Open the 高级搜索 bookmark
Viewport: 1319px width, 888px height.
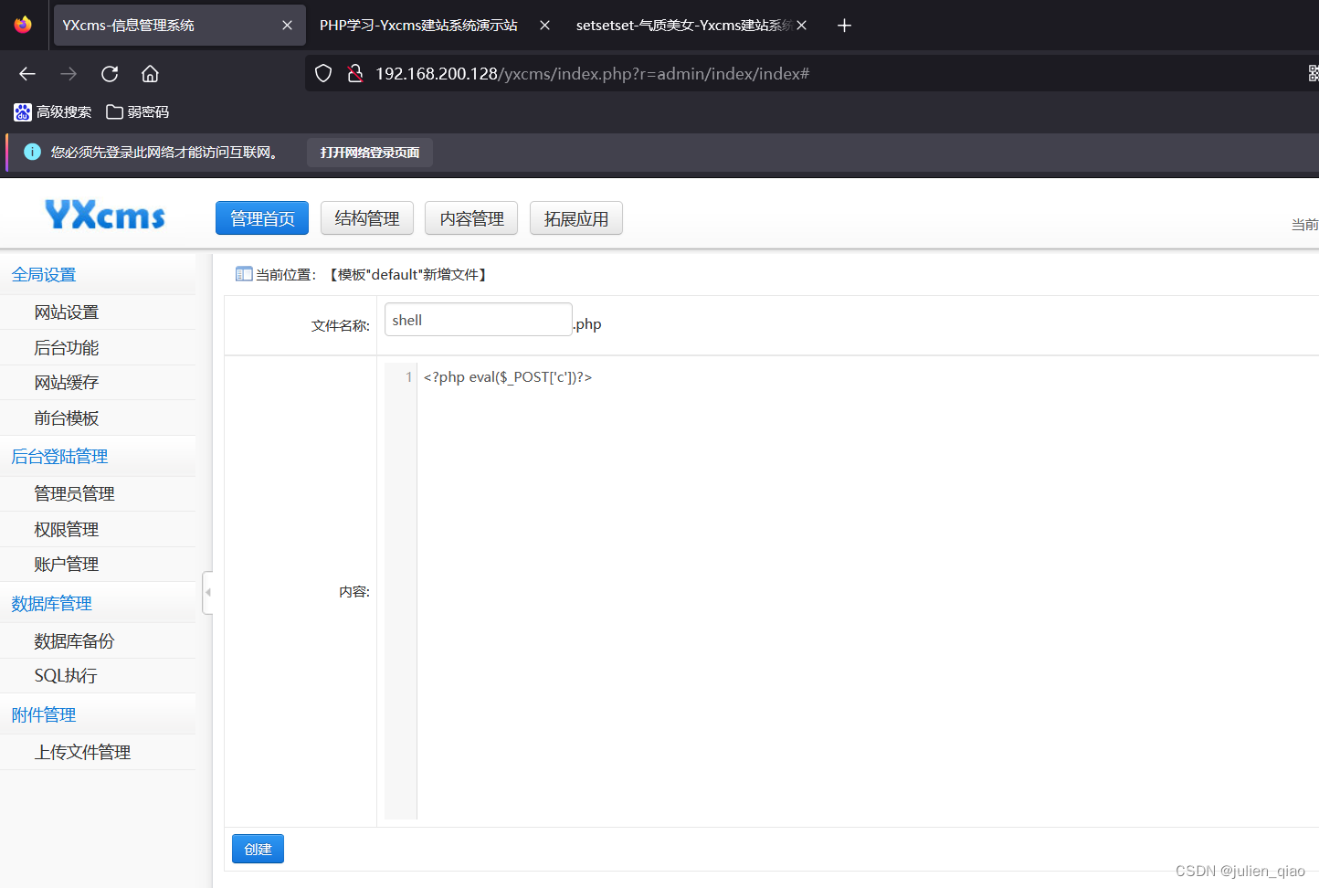click(53, 112)
